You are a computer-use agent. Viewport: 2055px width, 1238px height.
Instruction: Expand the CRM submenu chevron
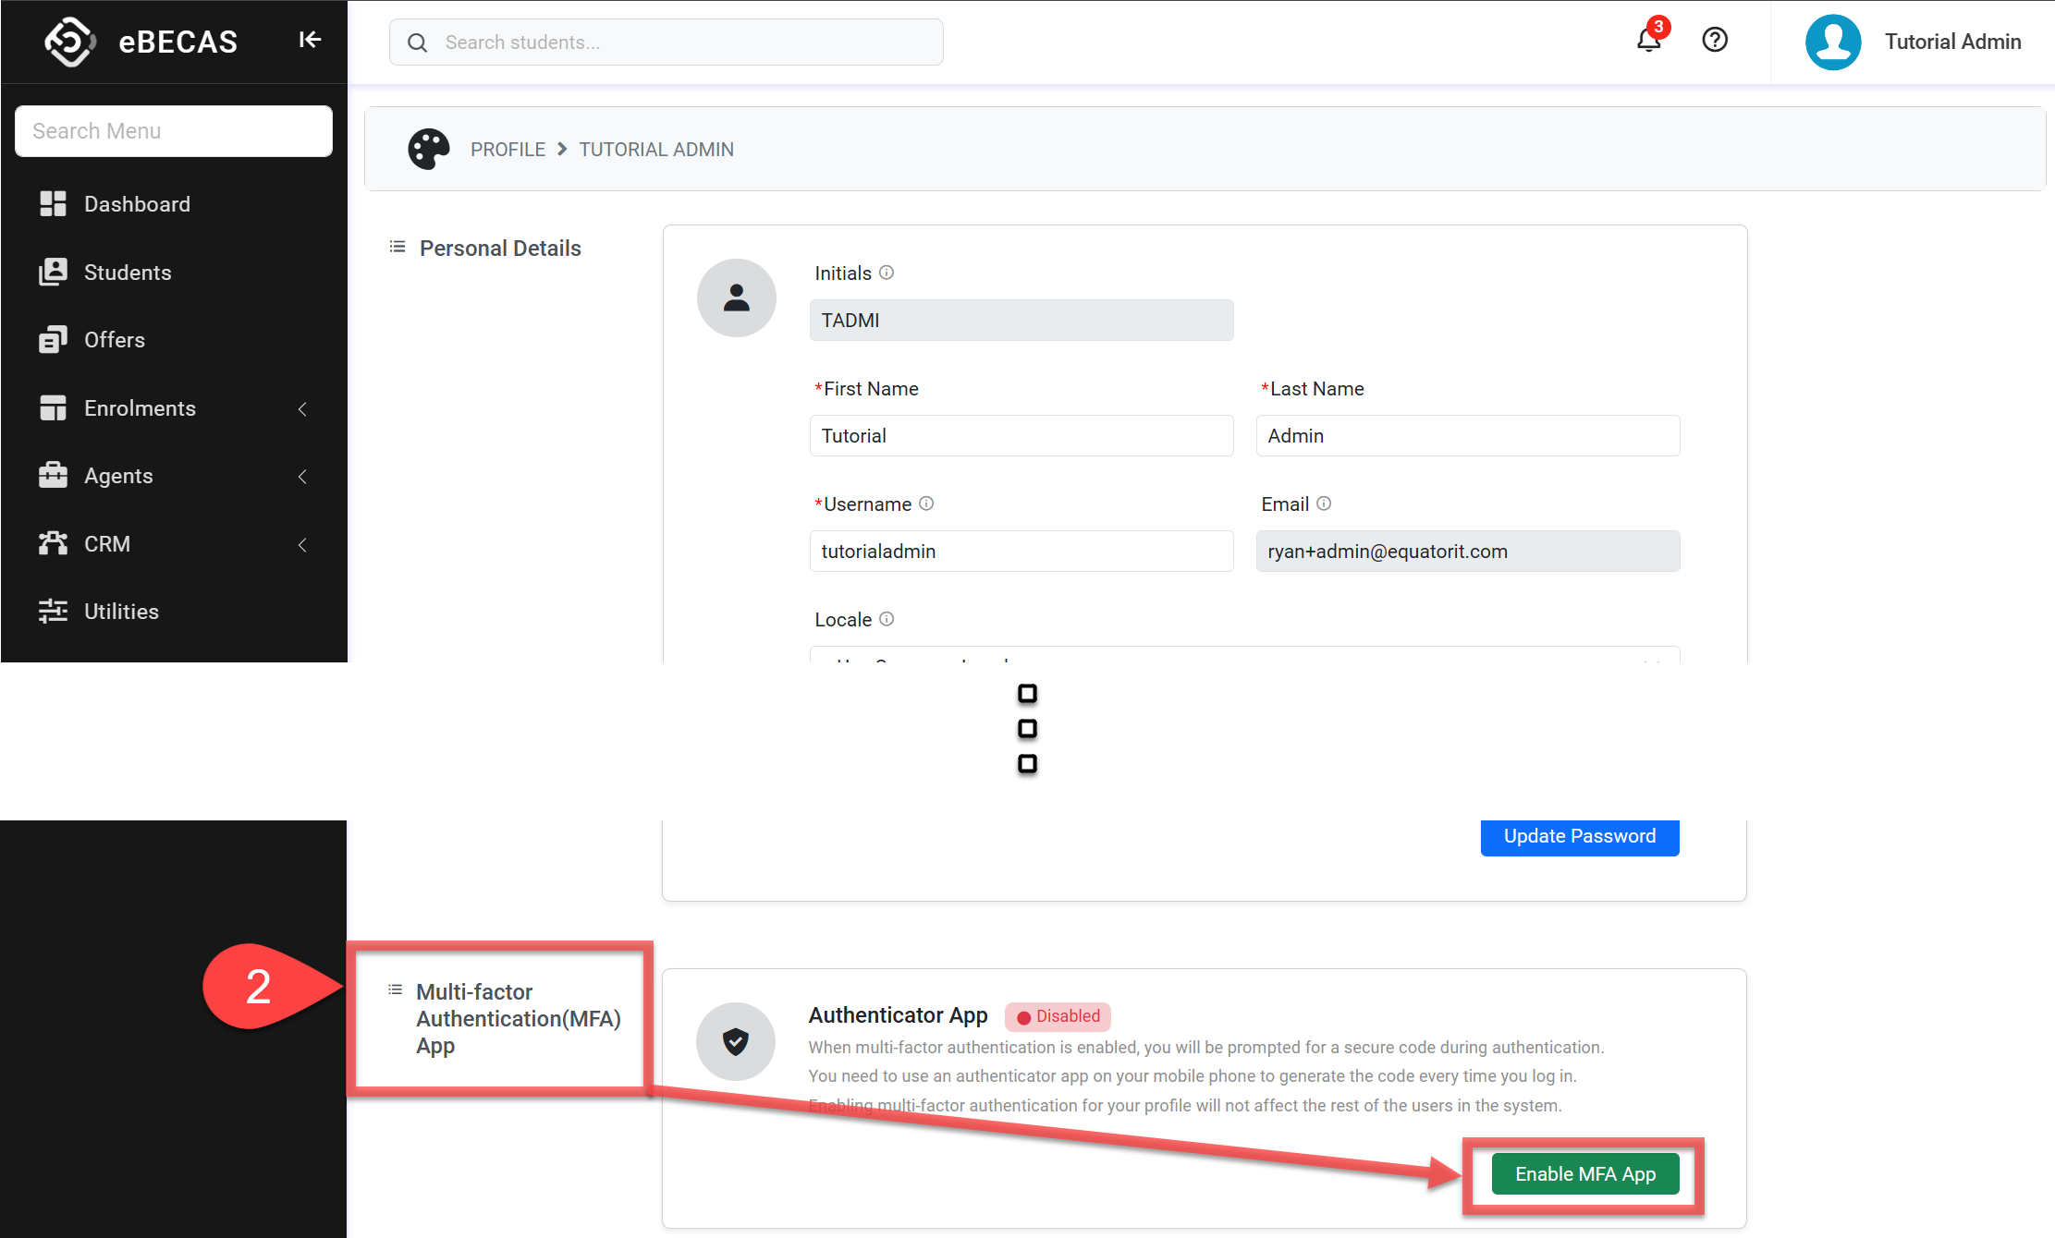tap(302, 544)
